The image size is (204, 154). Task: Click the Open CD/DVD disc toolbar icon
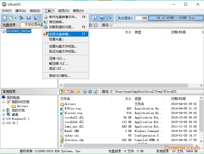(21, 18)
